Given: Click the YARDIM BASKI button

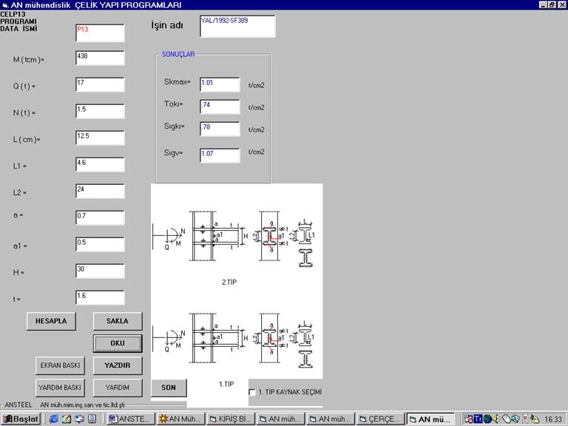Looking at the screenshot, I should coord(60,388).
